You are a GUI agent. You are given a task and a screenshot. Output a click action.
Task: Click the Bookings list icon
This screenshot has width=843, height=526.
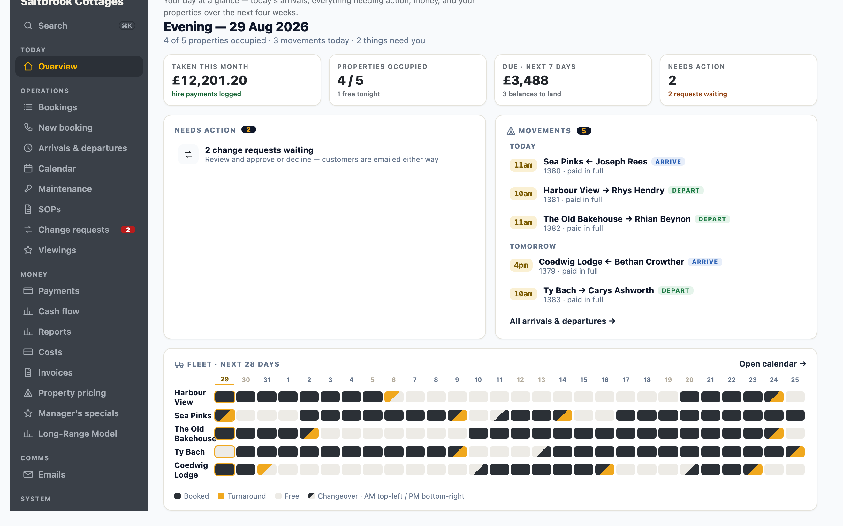pos(28,107)
